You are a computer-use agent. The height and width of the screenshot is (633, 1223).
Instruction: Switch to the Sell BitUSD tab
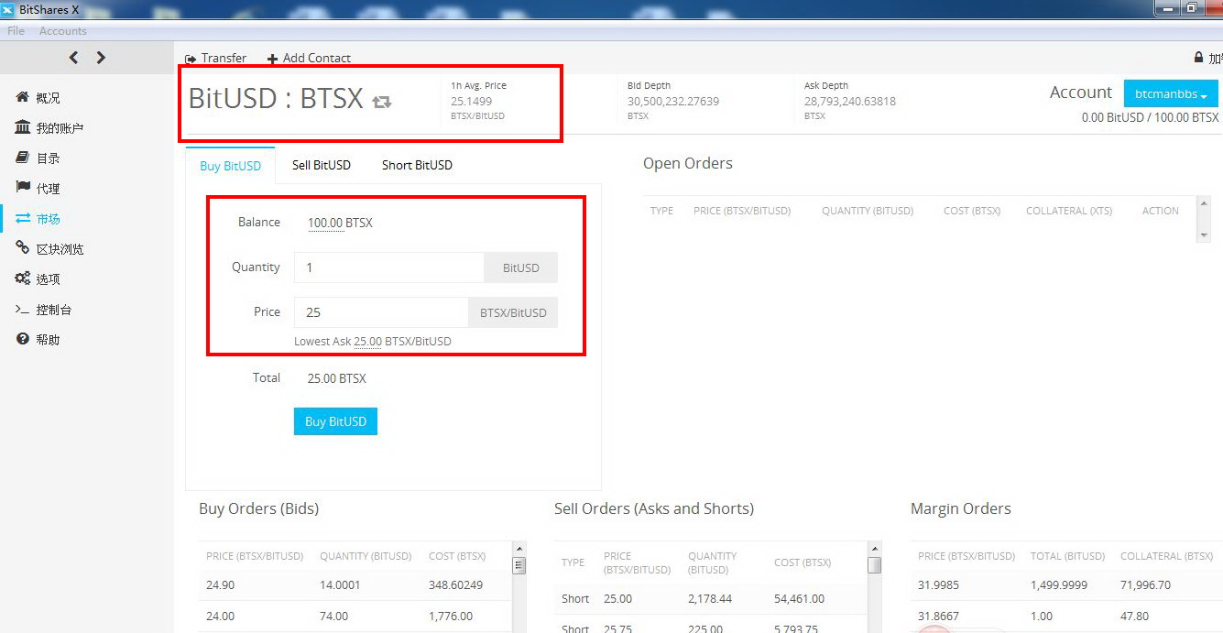(322, 166)
